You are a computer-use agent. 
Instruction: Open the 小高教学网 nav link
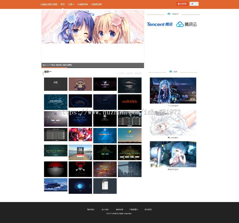pos(83,4)
